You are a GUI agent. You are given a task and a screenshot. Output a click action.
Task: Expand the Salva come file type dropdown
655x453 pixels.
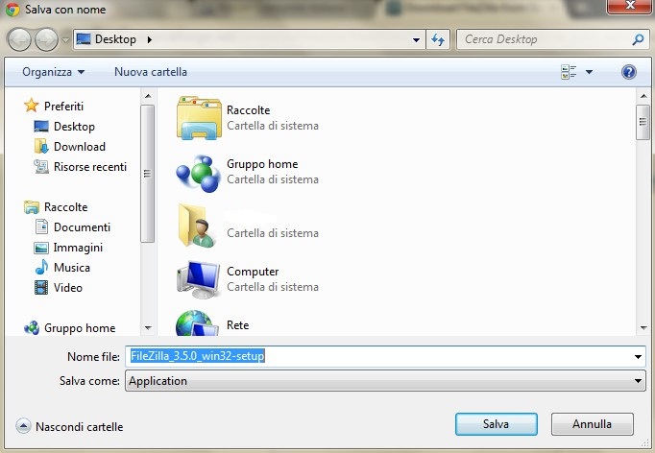click(x=639, y=381)
